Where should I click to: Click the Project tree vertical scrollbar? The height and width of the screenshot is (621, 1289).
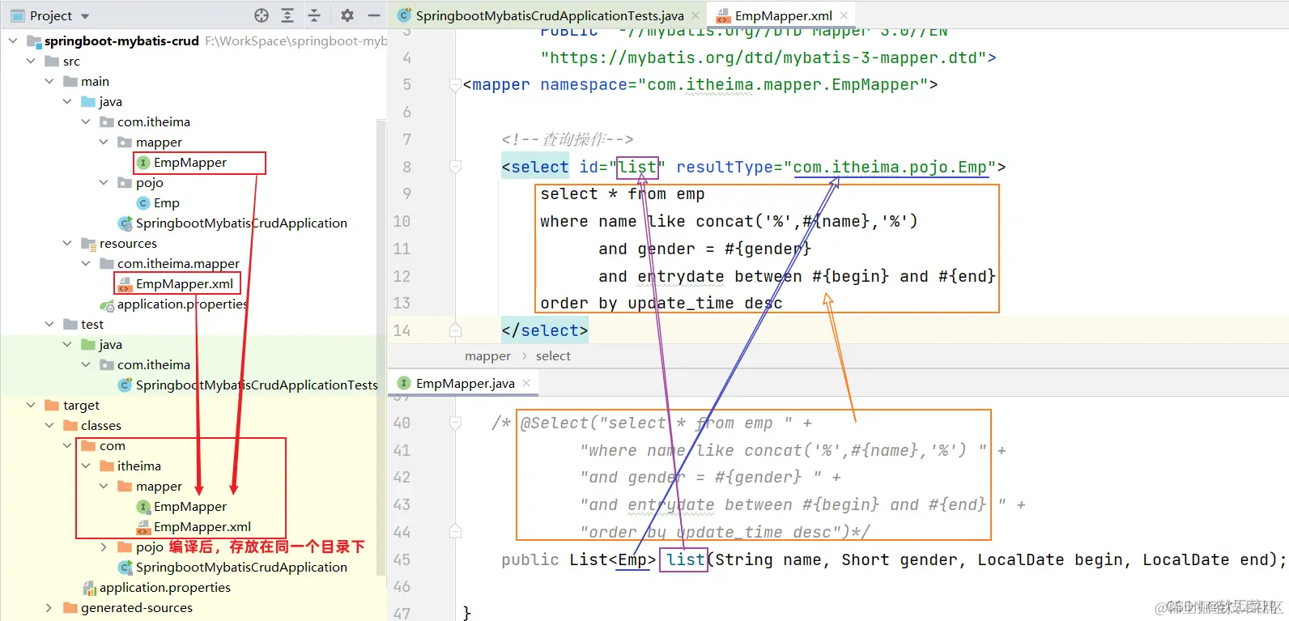(381, 348)
